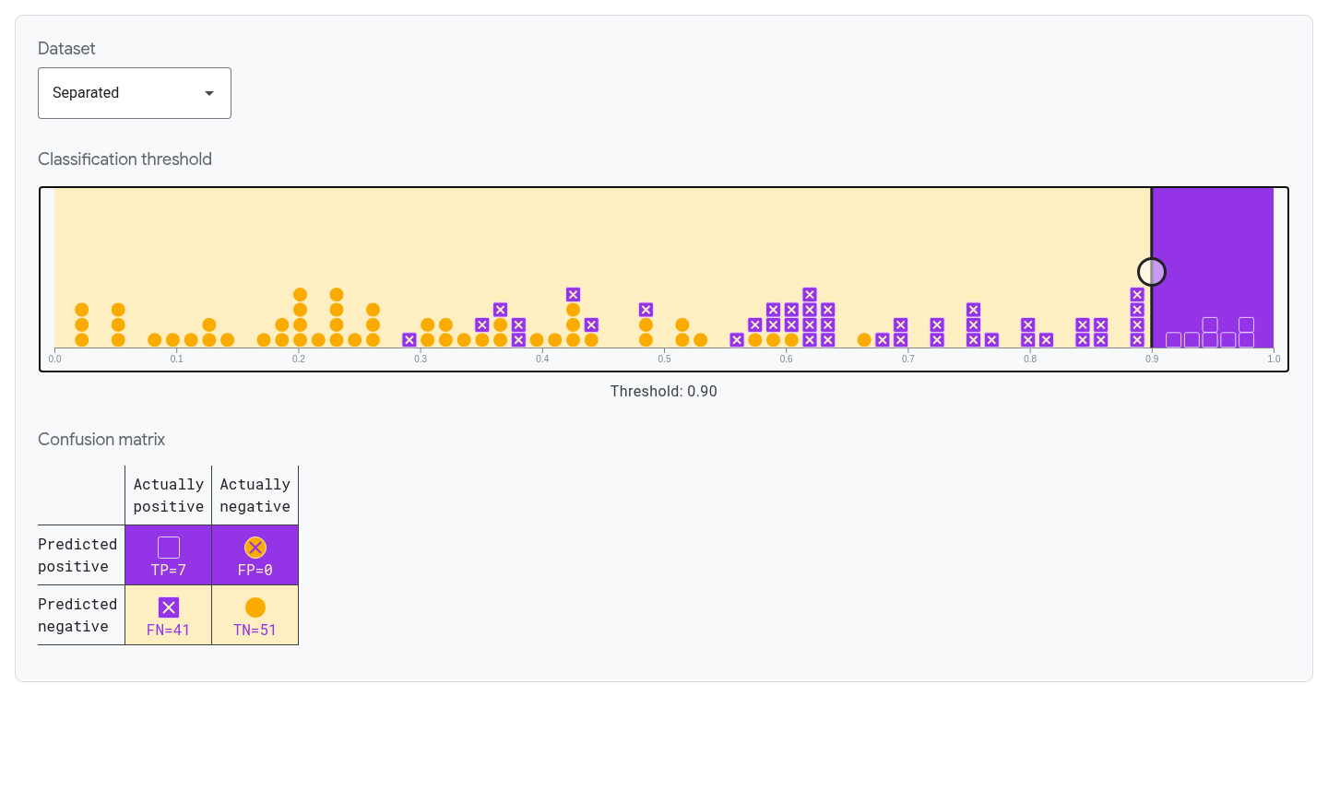Click the Actually positive column header
1328x790 pixels.
[169, 496]
